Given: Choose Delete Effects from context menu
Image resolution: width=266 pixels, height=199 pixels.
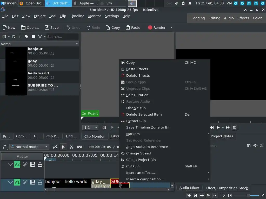Looking at the screenshot, I should coord(164,75).
